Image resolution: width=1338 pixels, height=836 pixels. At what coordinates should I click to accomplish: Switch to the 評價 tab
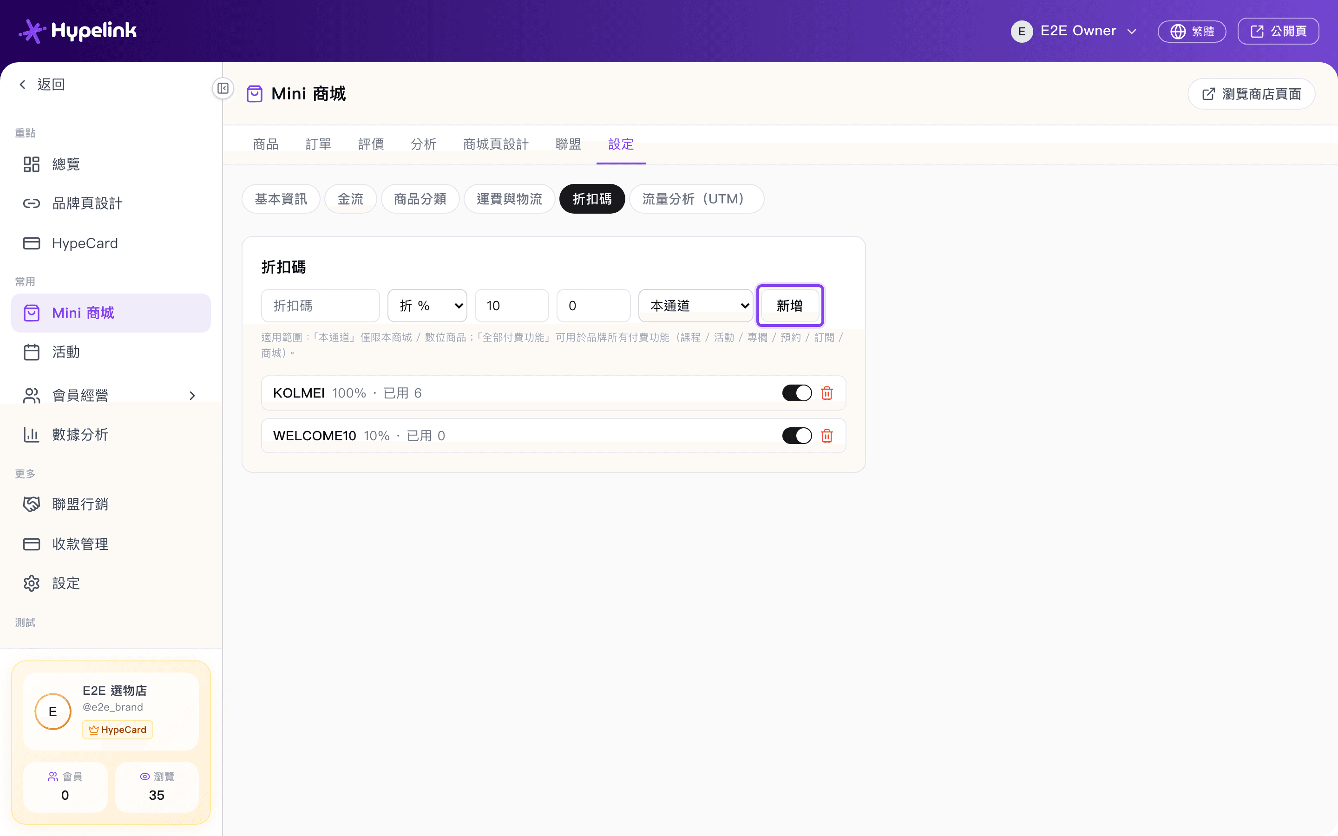click(371, 144)
